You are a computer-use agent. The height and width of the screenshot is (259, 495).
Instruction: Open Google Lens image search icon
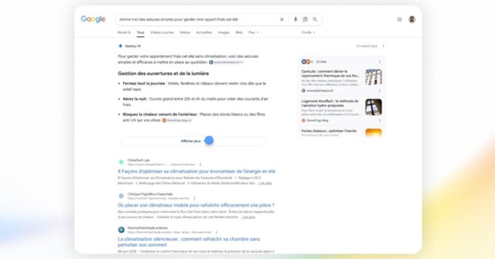[x=306, y=19]
